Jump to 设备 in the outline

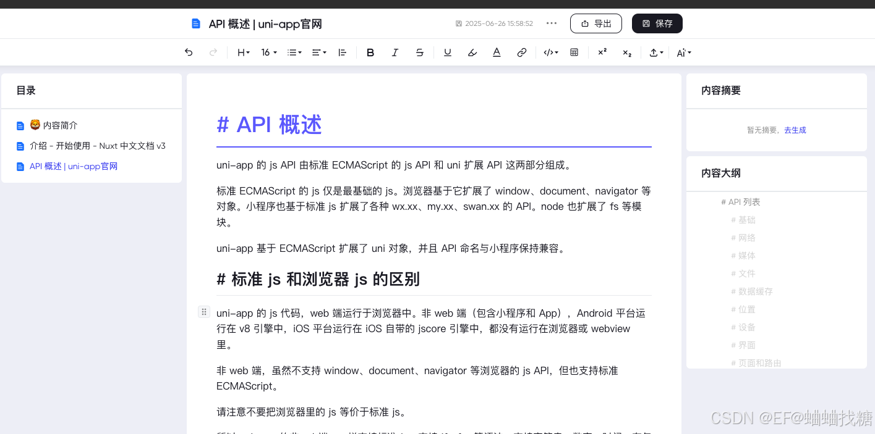pos(743,327)
